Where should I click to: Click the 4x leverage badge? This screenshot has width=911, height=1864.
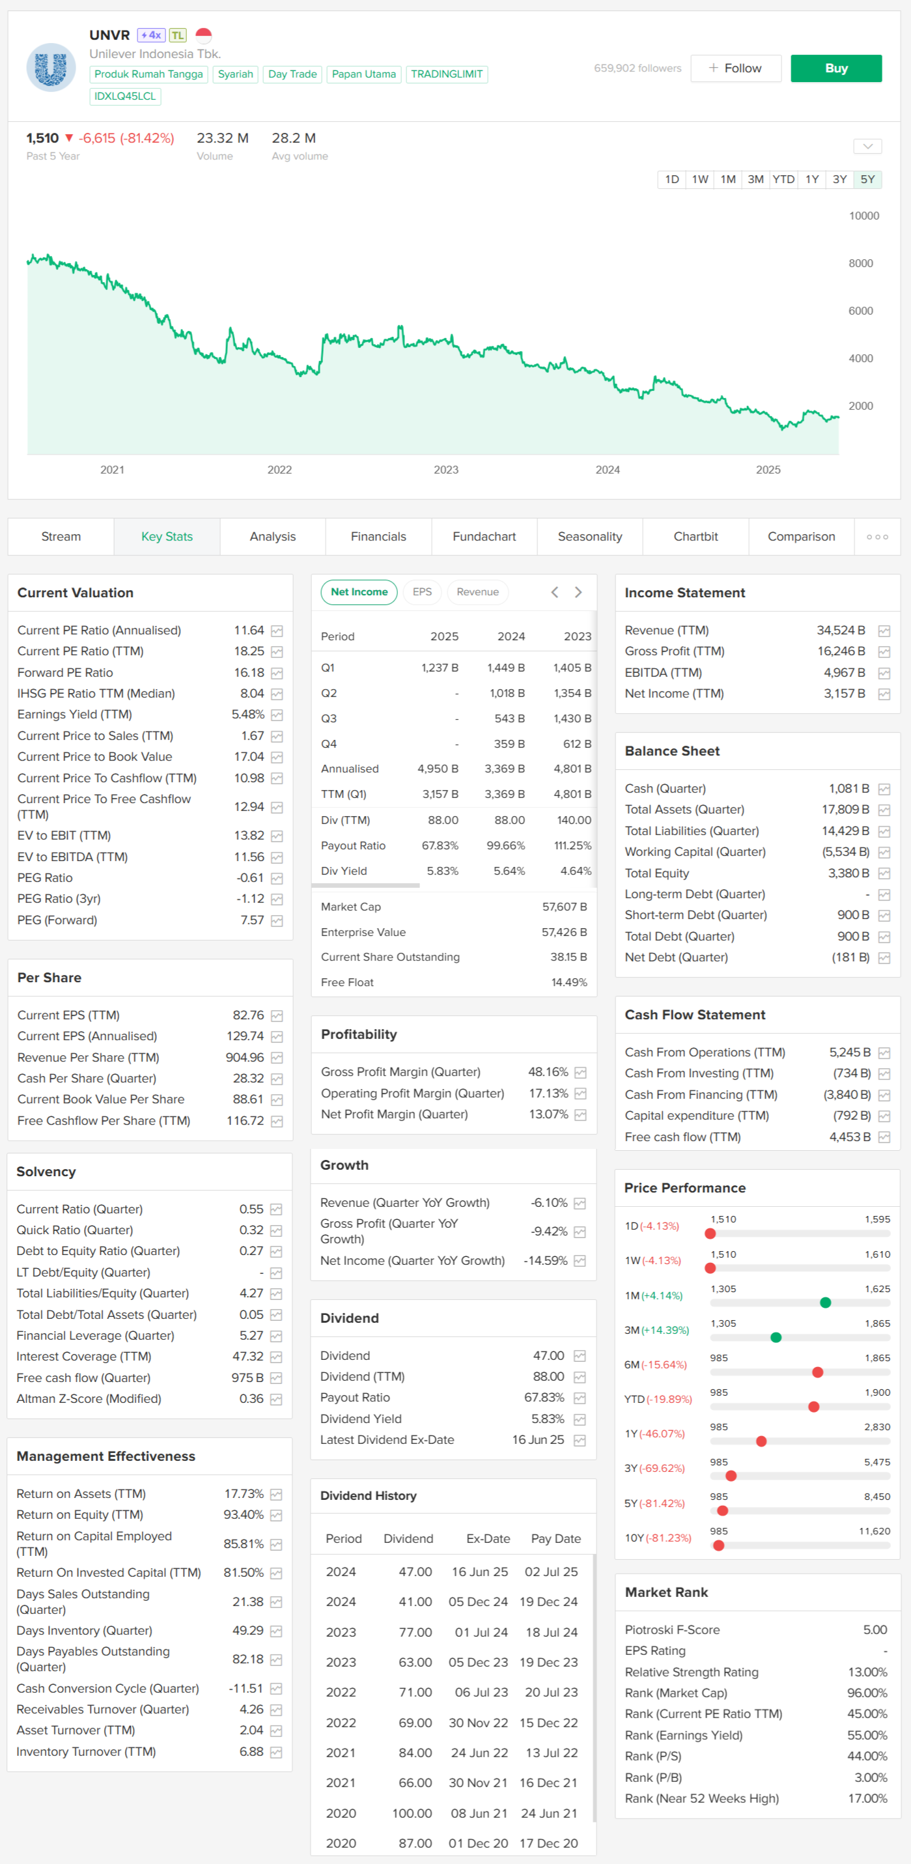pos(151,35)
